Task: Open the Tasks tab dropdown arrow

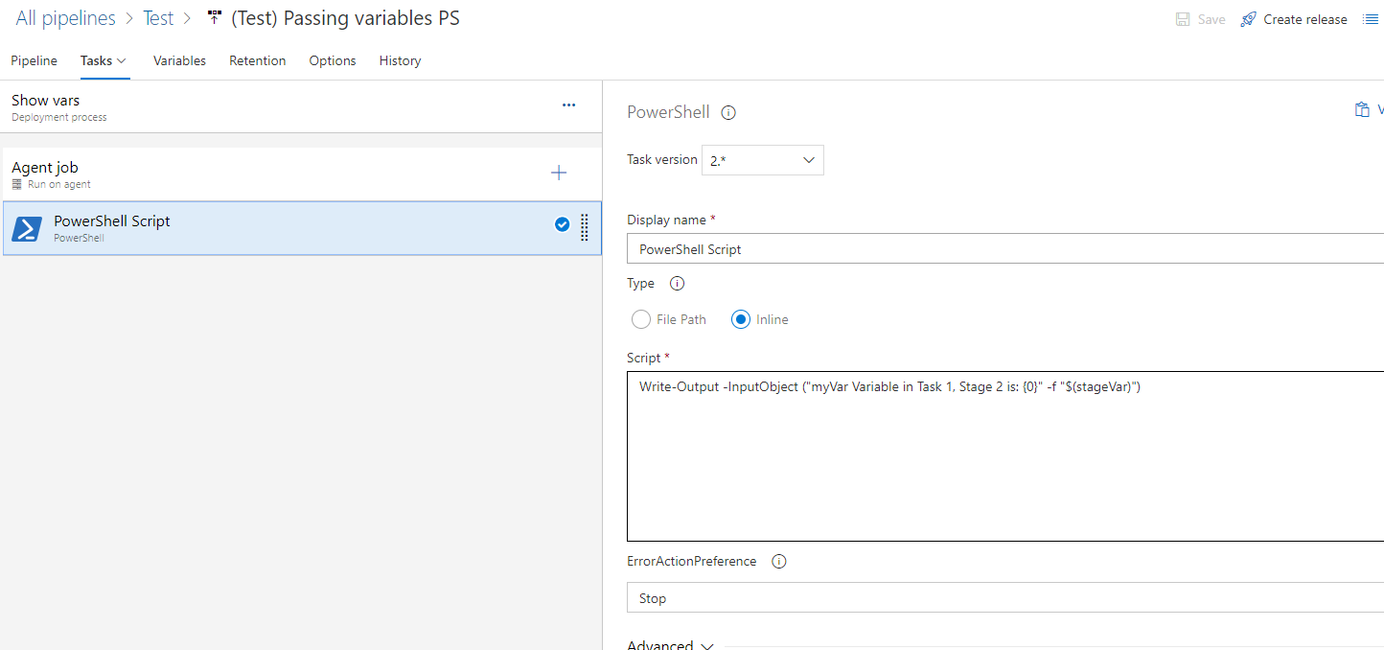Action: click(122, 60)
